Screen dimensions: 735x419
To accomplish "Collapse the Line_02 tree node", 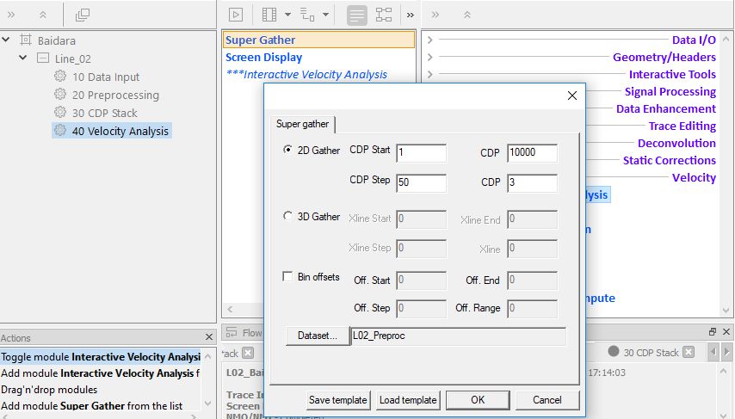I will pos(22,59).
